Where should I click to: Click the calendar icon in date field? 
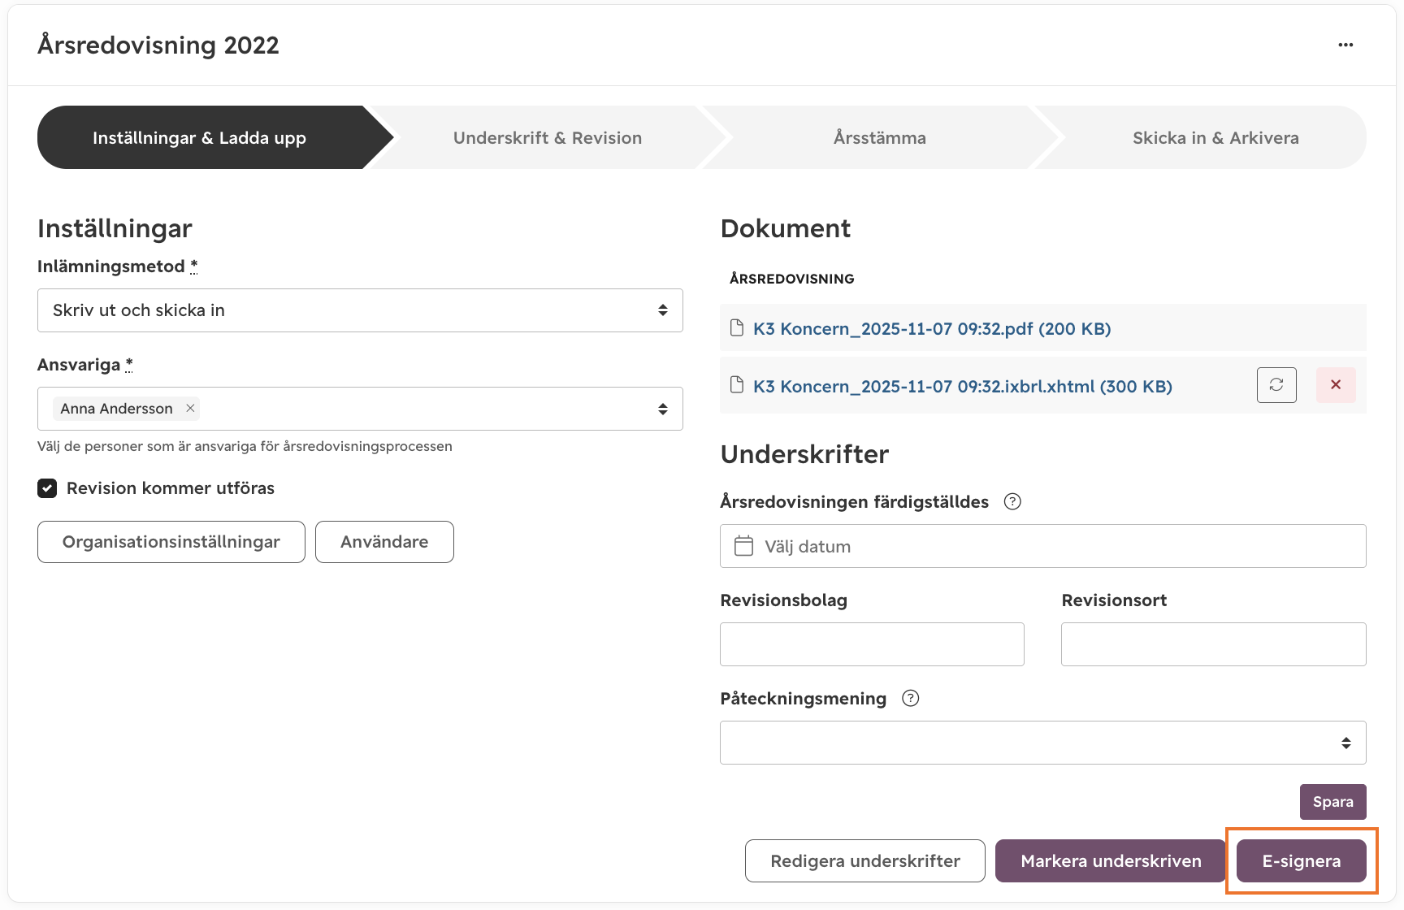click(743, 546)
